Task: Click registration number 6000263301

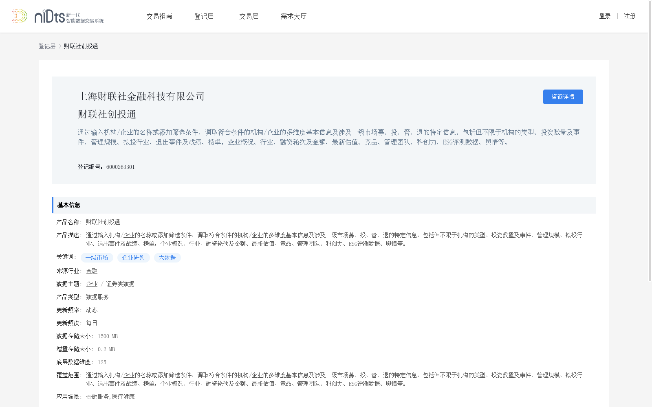Action: pyautogui.click(x=120, y=167)
